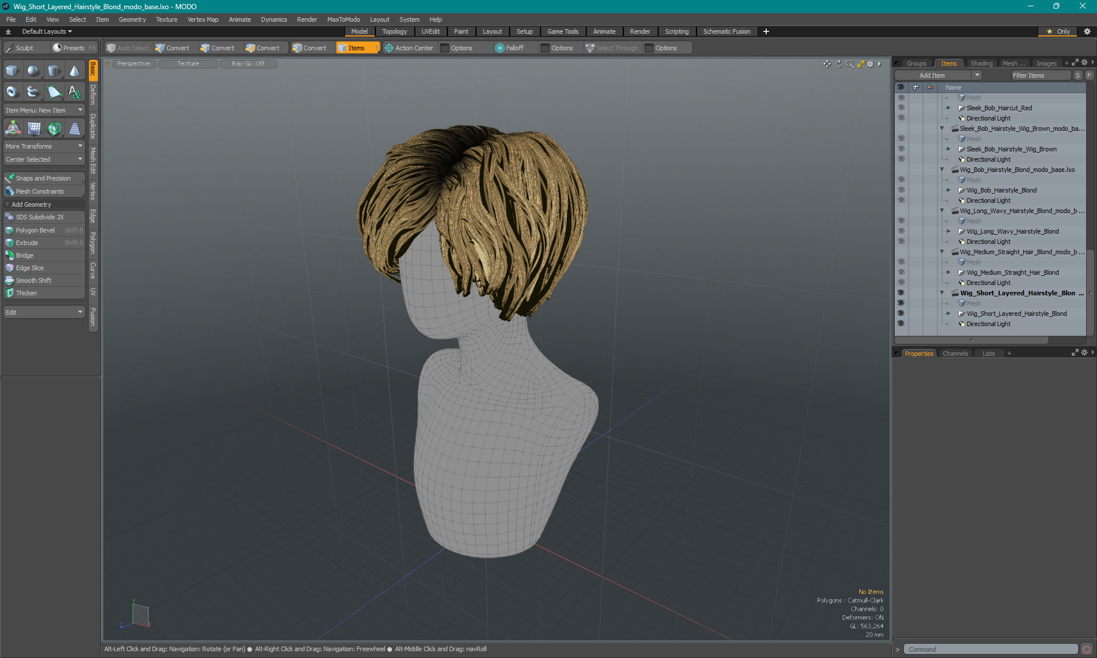
Task: Toggle Select Through mode
Action: (x=612, y=48)
